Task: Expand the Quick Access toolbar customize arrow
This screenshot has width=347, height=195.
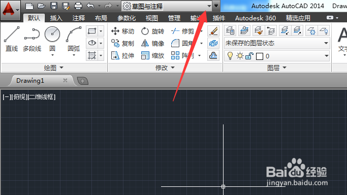Action: pyautogui.click(x=216, y=6)
